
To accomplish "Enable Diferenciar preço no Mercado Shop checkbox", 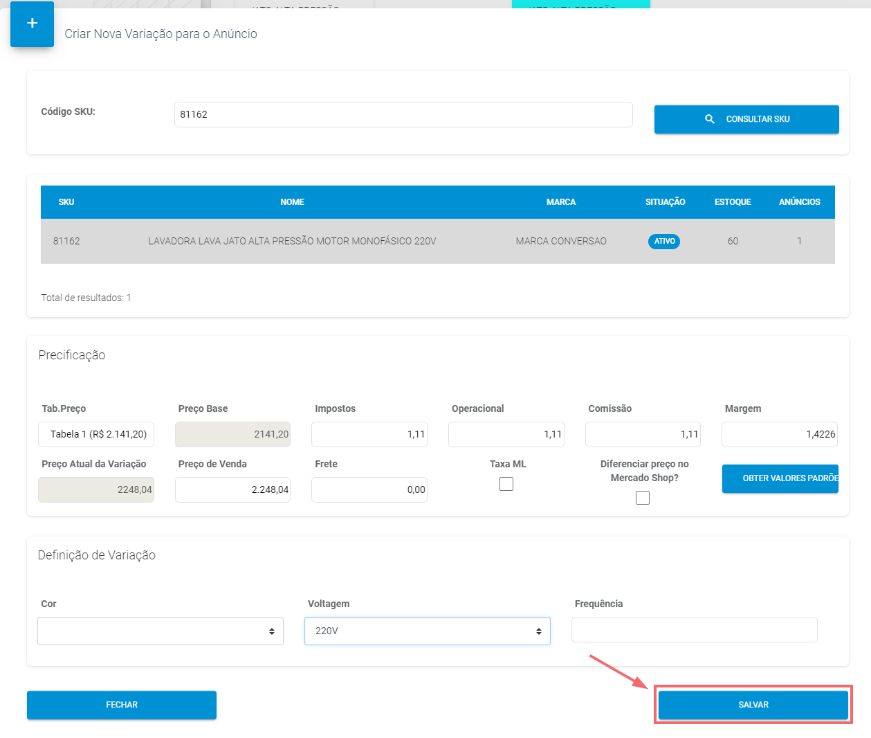I will coord(643,498).
